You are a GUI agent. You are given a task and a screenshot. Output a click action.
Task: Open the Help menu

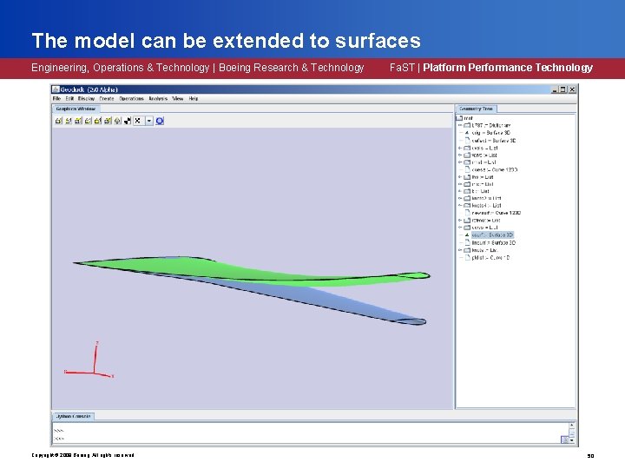tap(194, 98)
